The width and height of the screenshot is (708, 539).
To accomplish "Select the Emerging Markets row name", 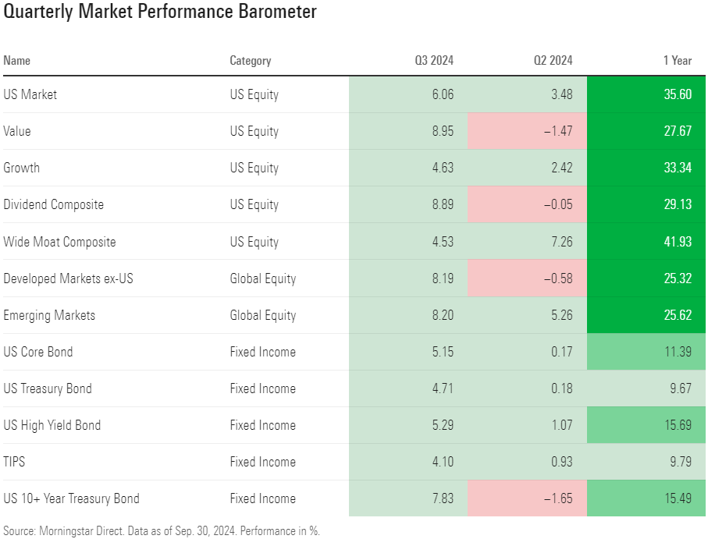I will coord(49,315).
